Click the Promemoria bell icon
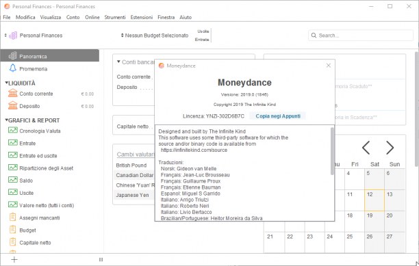Screen dimensions: 419x266 [12, 68]
